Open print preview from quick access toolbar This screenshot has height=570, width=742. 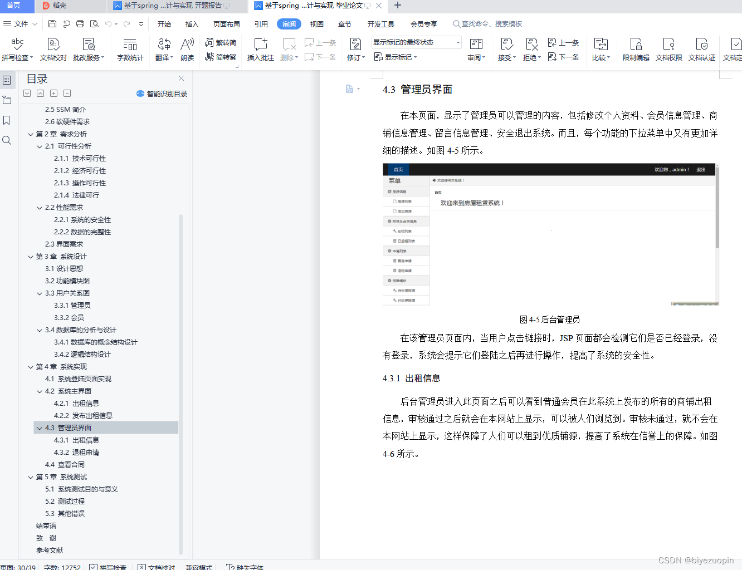point(94,23)
